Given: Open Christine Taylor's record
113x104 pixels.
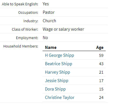Looking at the screenshot, I should coord(60,98).
